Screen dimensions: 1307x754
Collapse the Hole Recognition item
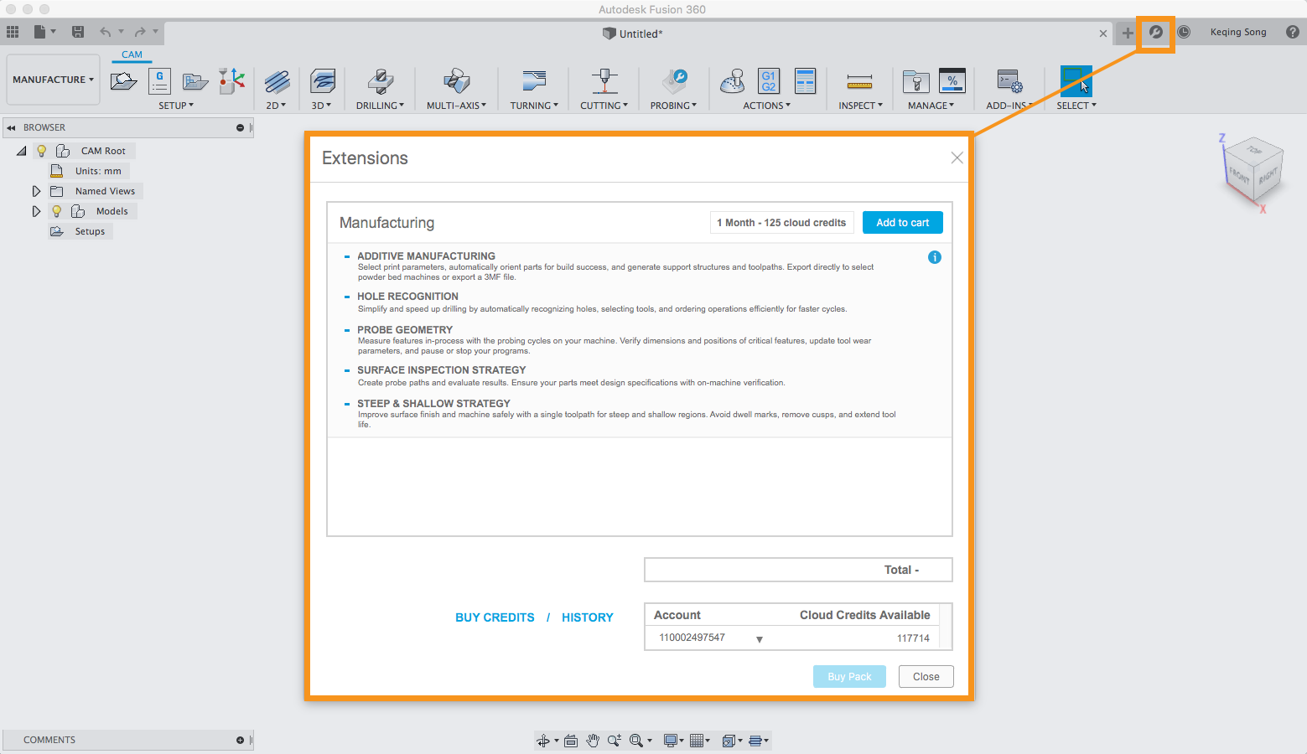click(347, 297)
